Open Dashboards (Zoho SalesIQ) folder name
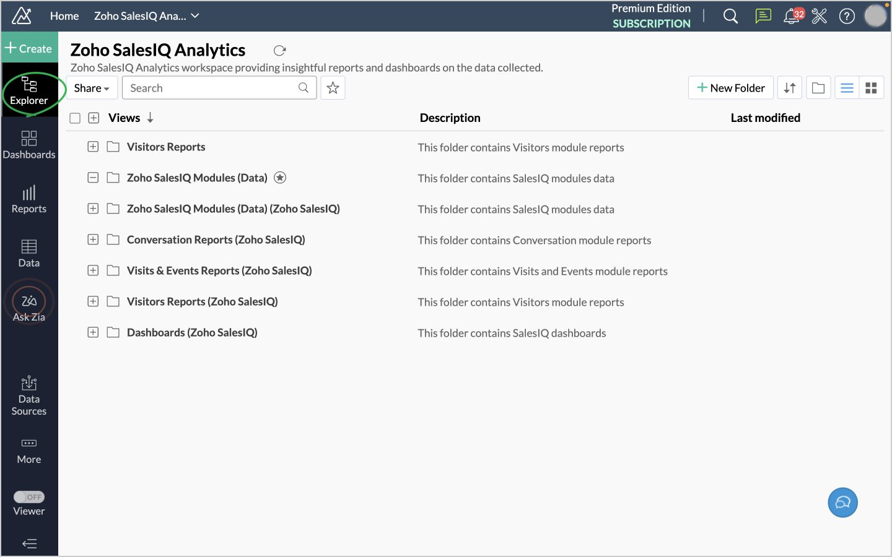892x557 pixels. tap(192, 332)
